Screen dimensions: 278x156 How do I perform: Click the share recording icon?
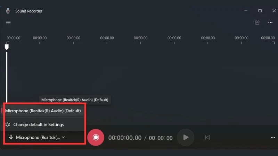coord(257,23)
